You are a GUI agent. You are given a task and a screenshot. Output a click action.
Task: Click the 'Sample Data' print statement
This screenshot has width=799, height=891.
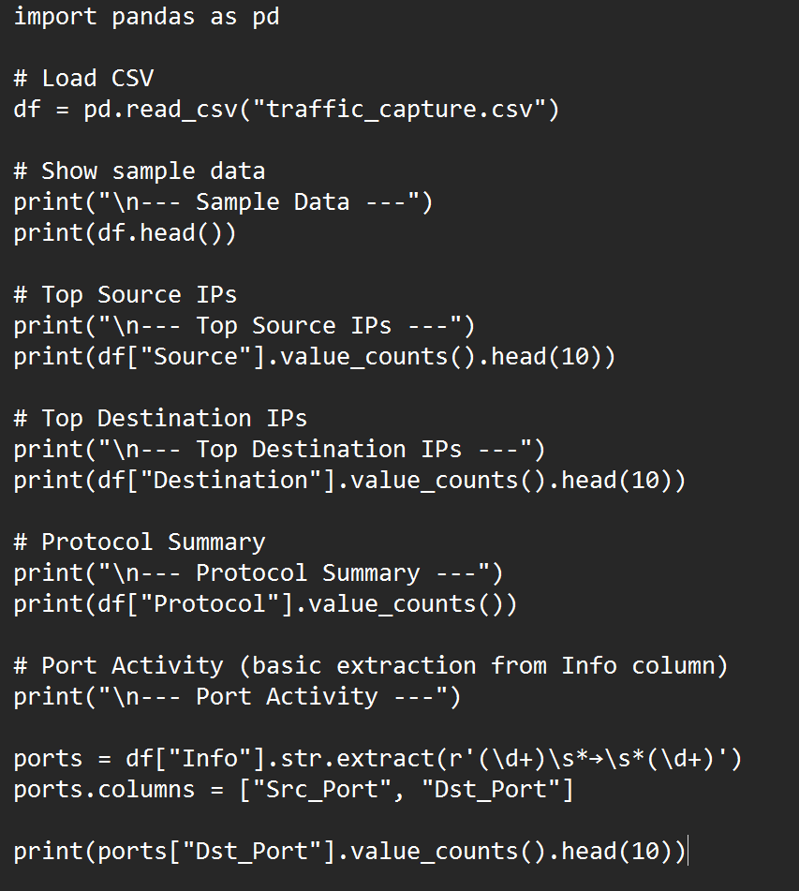click(223, 201)
